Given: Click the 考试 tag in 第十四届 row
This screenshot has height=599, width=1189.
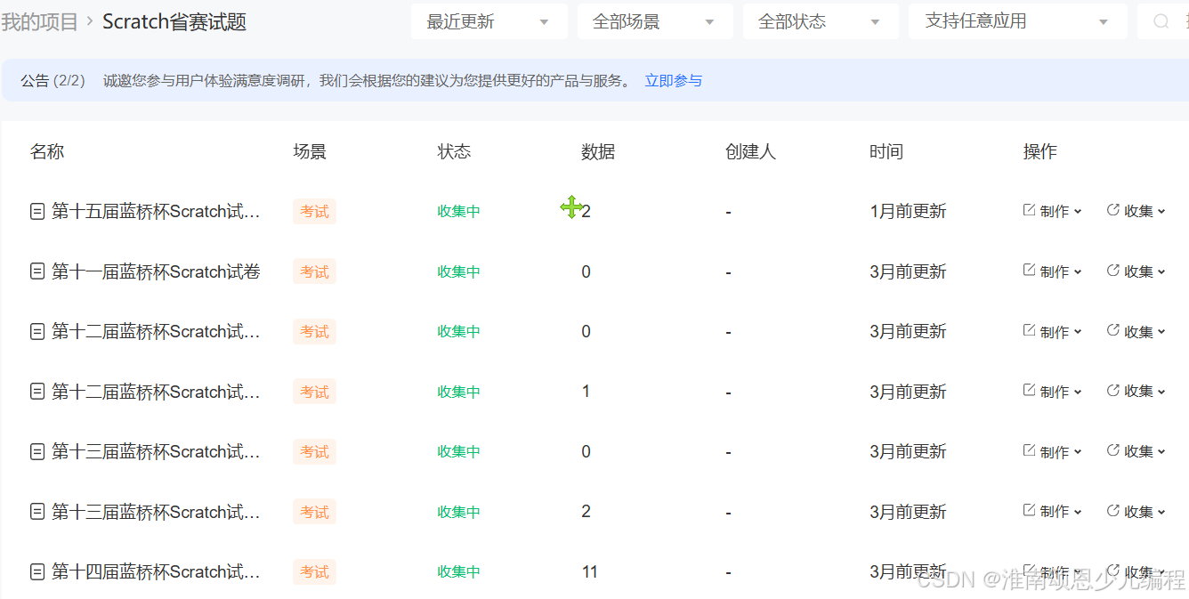Looking at the screenshot, I should coord(314,572).
